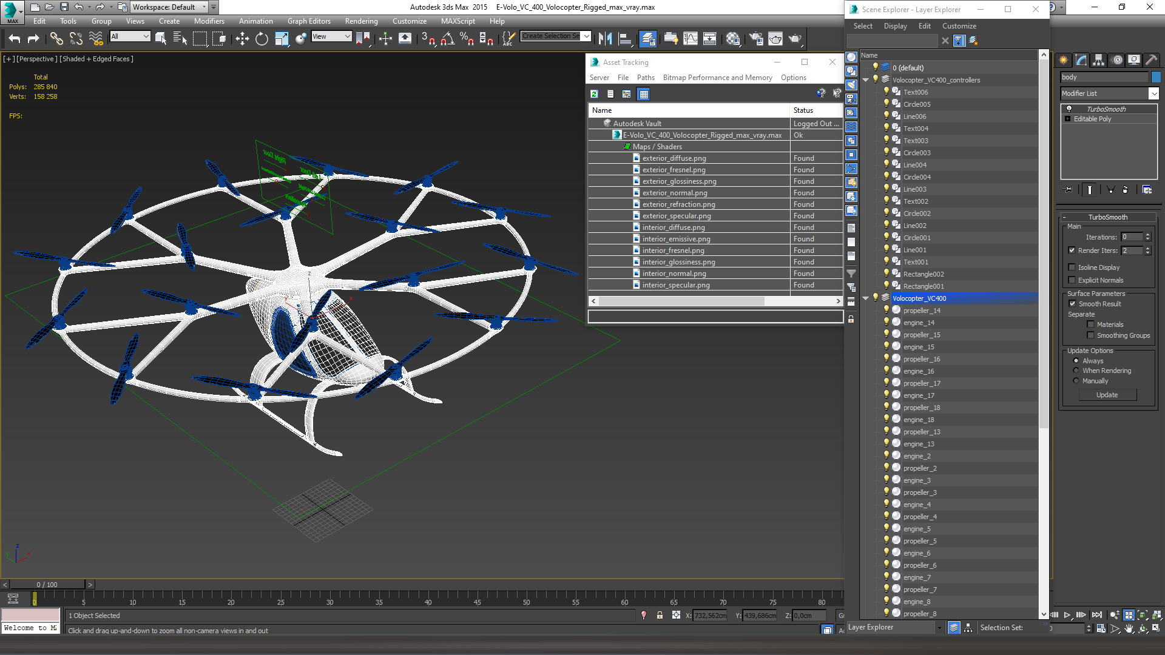Open the Motion command panel tab
The width and height of the screenshot is (1165, 655).
point(1116,59)
